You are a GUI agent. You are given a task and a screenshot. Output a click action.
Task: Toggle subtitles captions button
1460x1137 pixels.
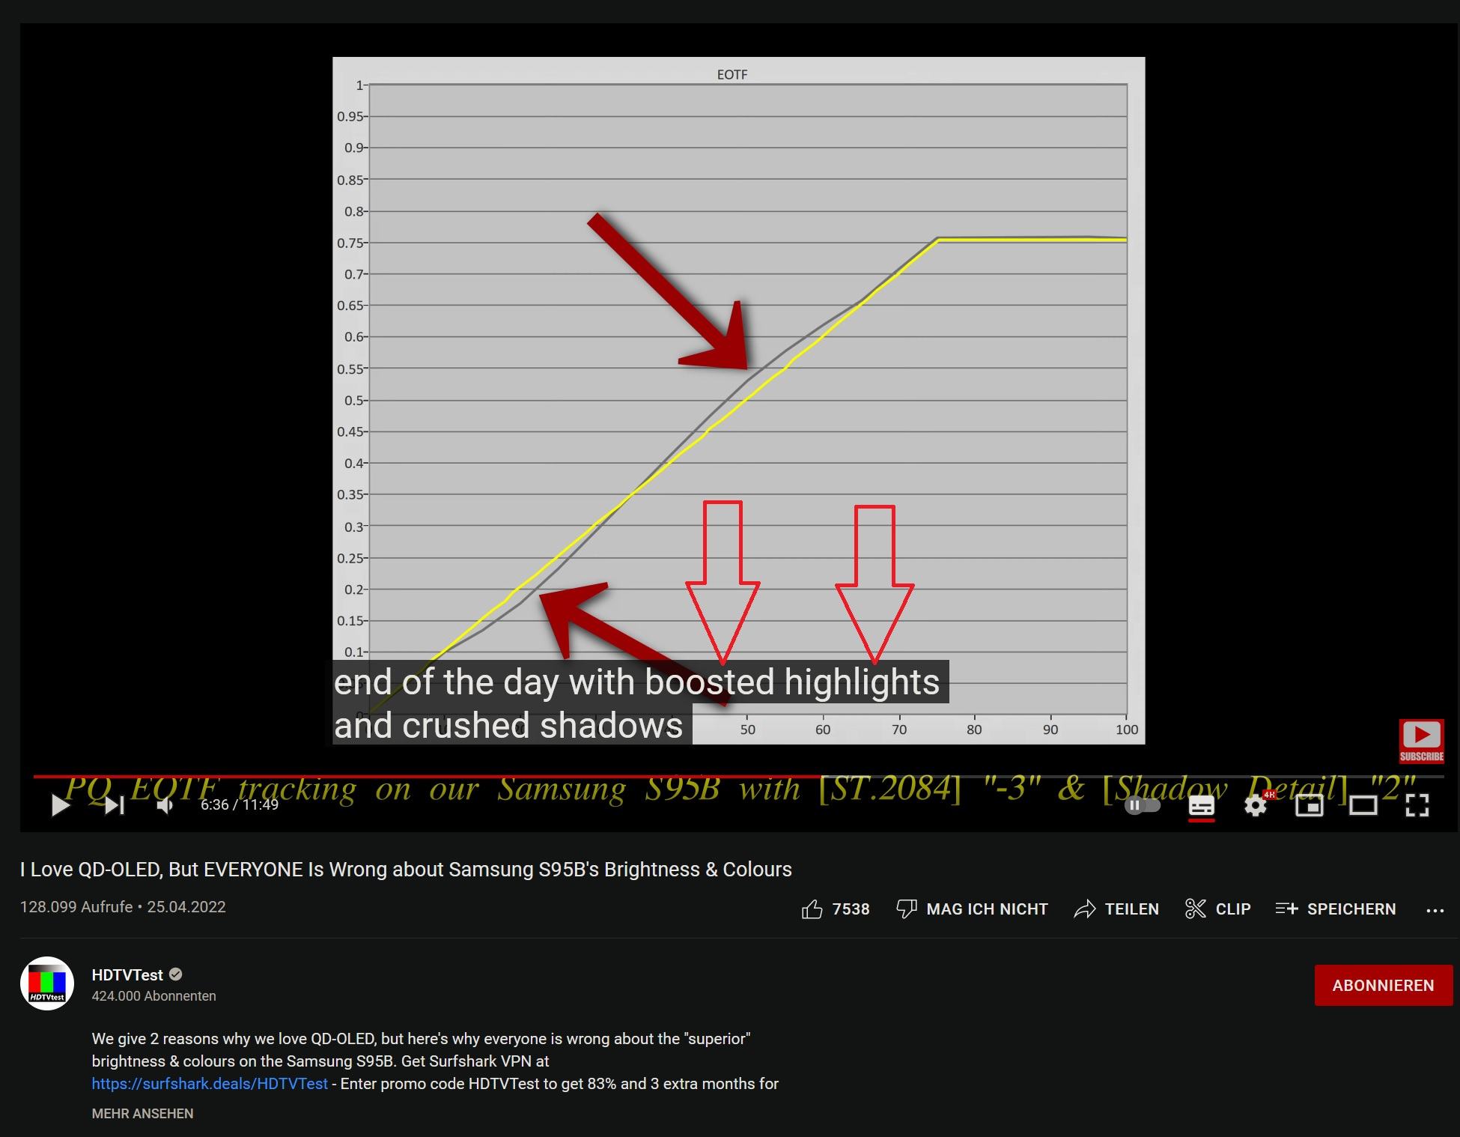tap(1202, 806)
